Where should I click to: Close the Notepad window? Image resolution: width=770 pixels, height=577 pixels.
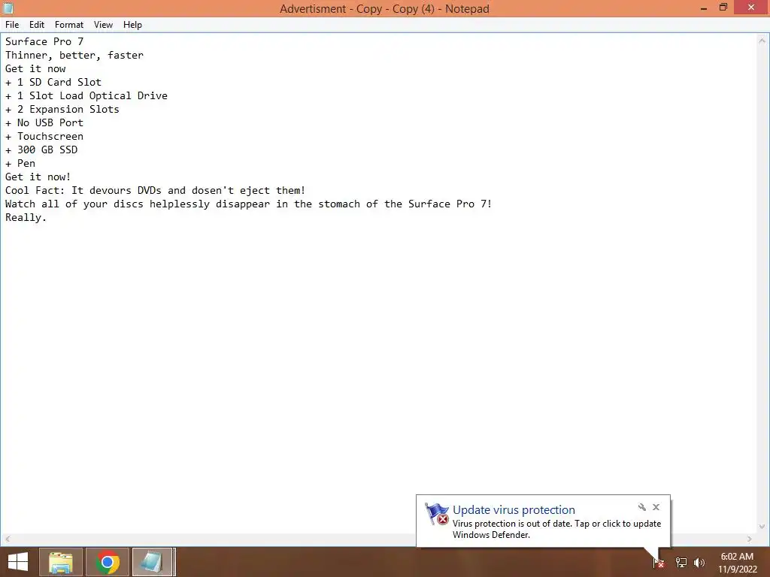pyautogui.click(x=751, y=8)
